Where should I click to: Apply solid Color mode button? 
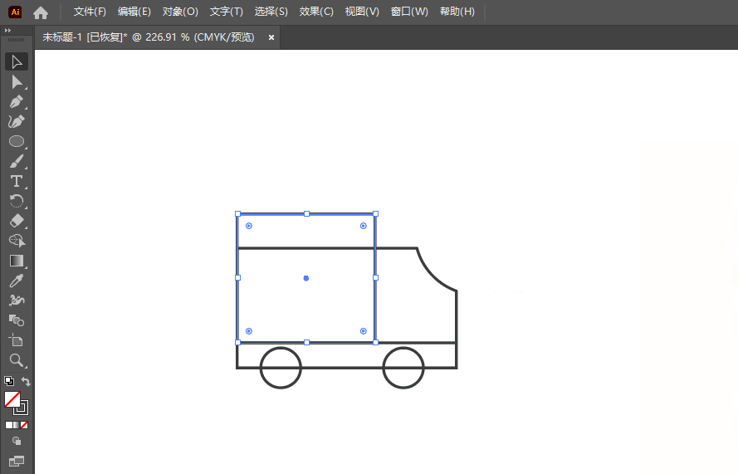pos(9,425)
